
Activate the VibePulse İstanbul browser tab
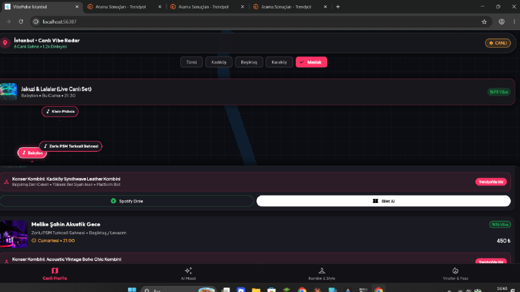click(41, 7)
